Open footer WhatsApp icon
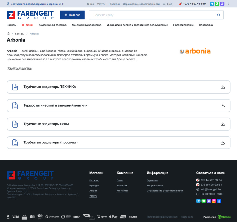 coord(203,201)
